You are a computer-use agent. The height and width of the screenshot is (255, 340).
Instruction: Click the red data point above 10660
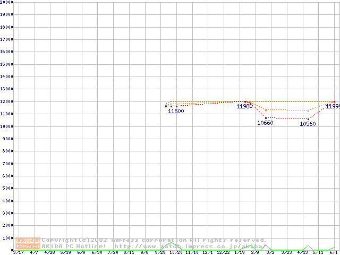point(266,117)
